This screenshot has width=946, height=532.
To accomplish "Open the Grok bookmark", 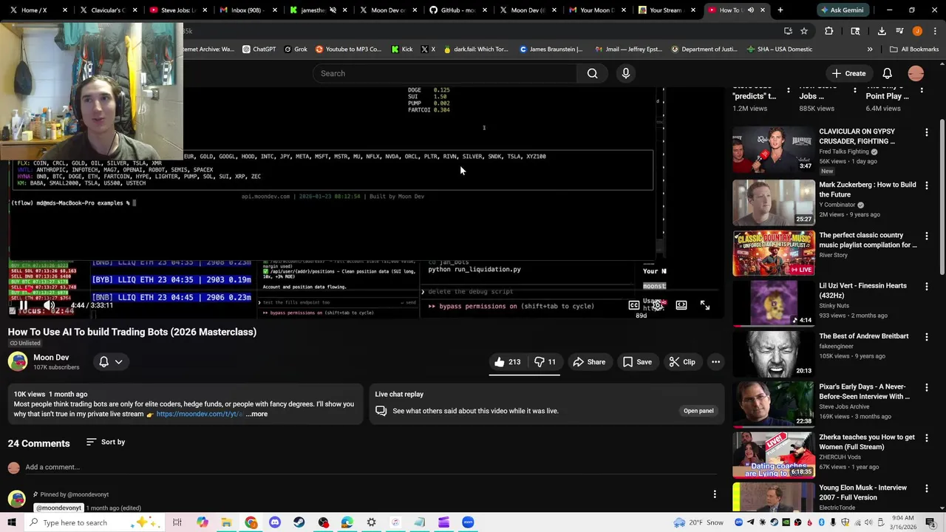I will [x=294, y=50].
